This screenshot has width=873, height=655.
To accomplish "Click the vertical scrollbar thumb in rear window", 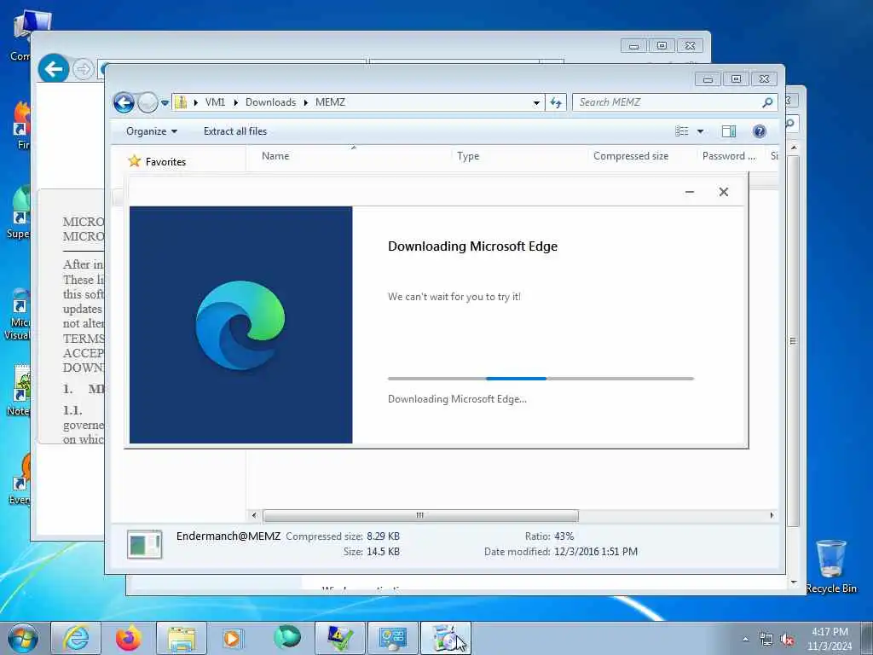I will [793, 341].
